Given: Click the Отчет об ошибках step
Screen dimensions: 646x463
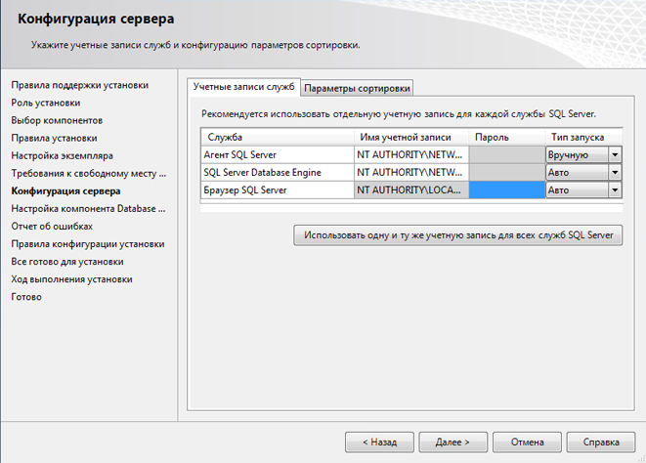Looking at the screenshot, I should pos(52,227).
